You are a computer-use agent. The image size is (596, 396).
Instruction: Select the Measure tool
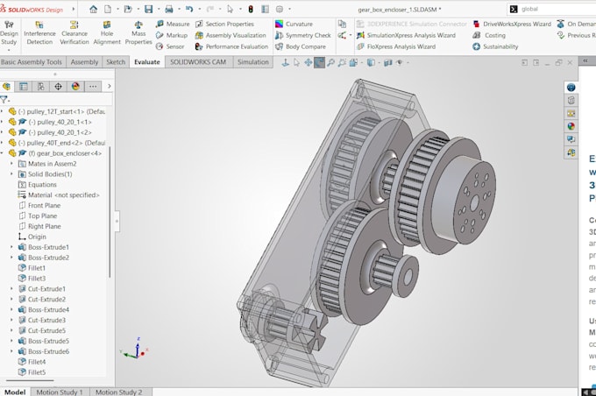point(173,24)
